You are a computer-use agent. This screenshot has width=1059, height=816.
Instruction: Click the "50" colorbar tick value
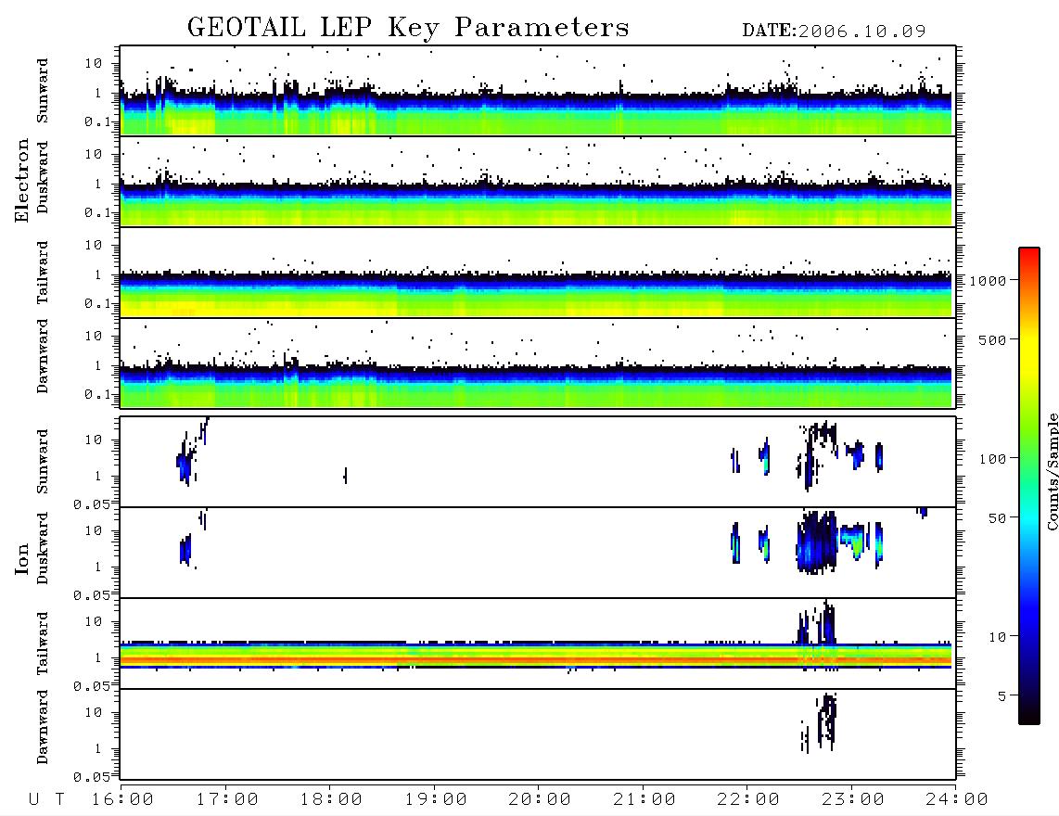(997, 518)
